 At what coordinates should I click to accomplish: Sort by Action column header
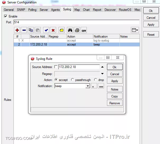pos(80,37)
